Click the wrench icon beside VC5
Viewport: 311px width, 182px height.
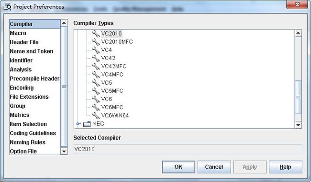[x=96, y=83]
